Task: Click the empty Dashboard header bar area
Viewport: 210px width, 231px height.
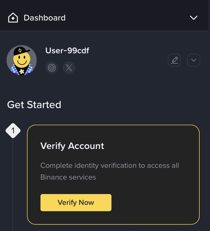Action: (128, 18)
